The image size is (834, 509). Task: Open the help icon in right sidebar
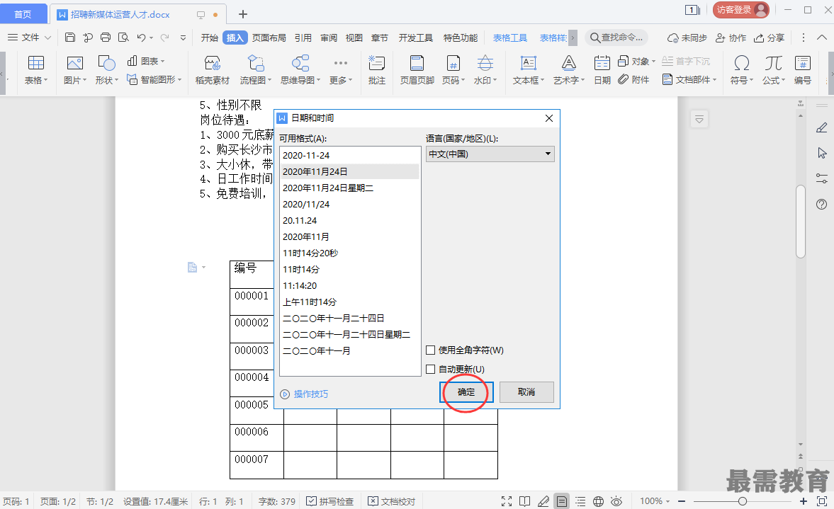pyautogui.click(x=821, y=204)
